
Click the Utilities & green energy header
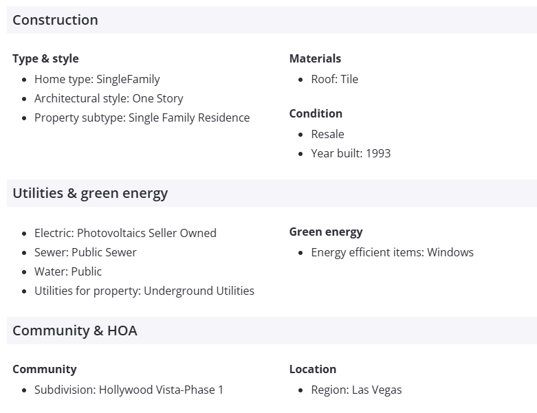[x=90, y=193]
